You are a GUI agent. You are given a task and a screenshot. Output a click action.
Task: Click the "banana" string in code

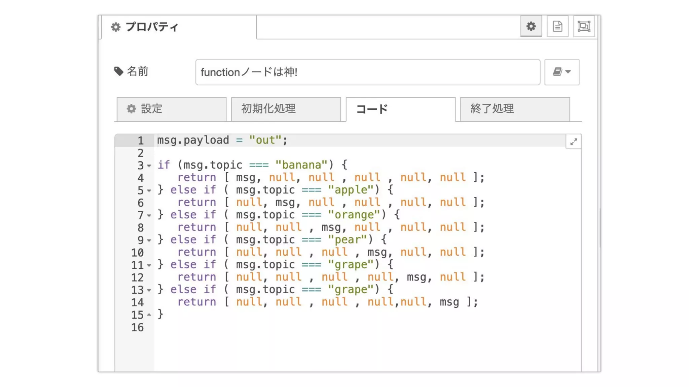coord(301,165)
